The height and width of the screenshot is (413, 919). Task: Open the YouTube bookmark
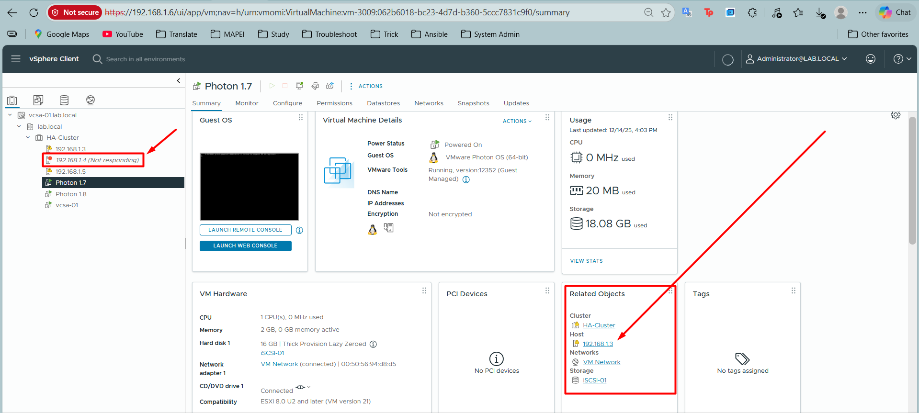point(123,34)
